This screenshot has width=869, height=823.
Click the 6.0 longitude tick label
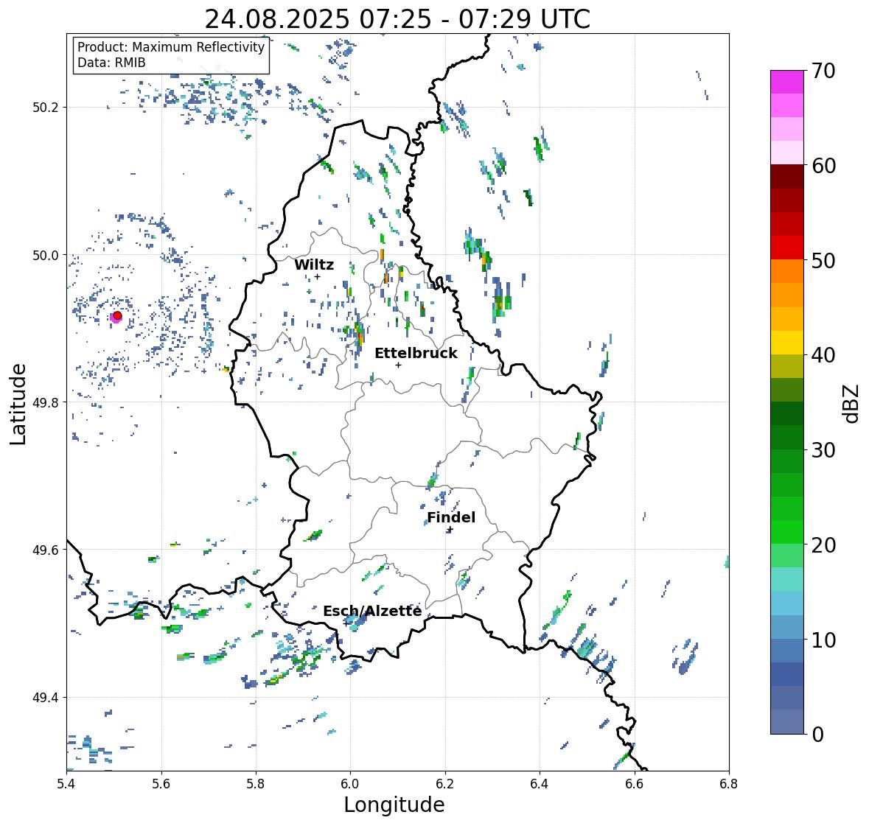point(350,783)
